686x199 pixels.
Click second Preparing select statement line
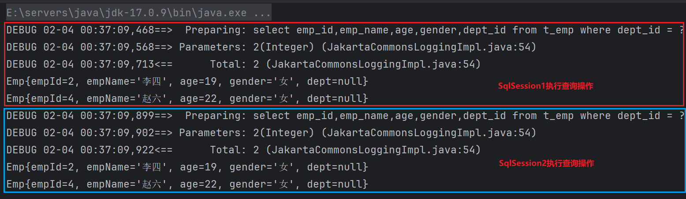pyautogui.click(x=345, y=116)
